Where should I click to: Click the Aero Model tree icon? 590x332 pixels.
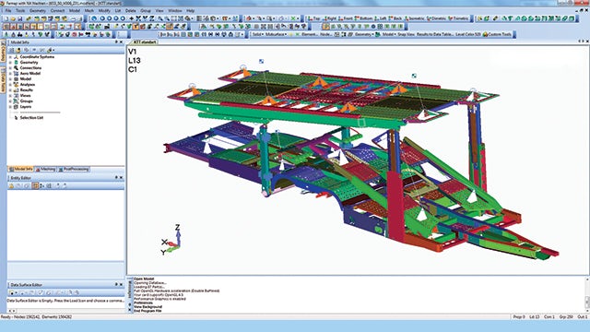pyautogui.click(x=16, y=74)
